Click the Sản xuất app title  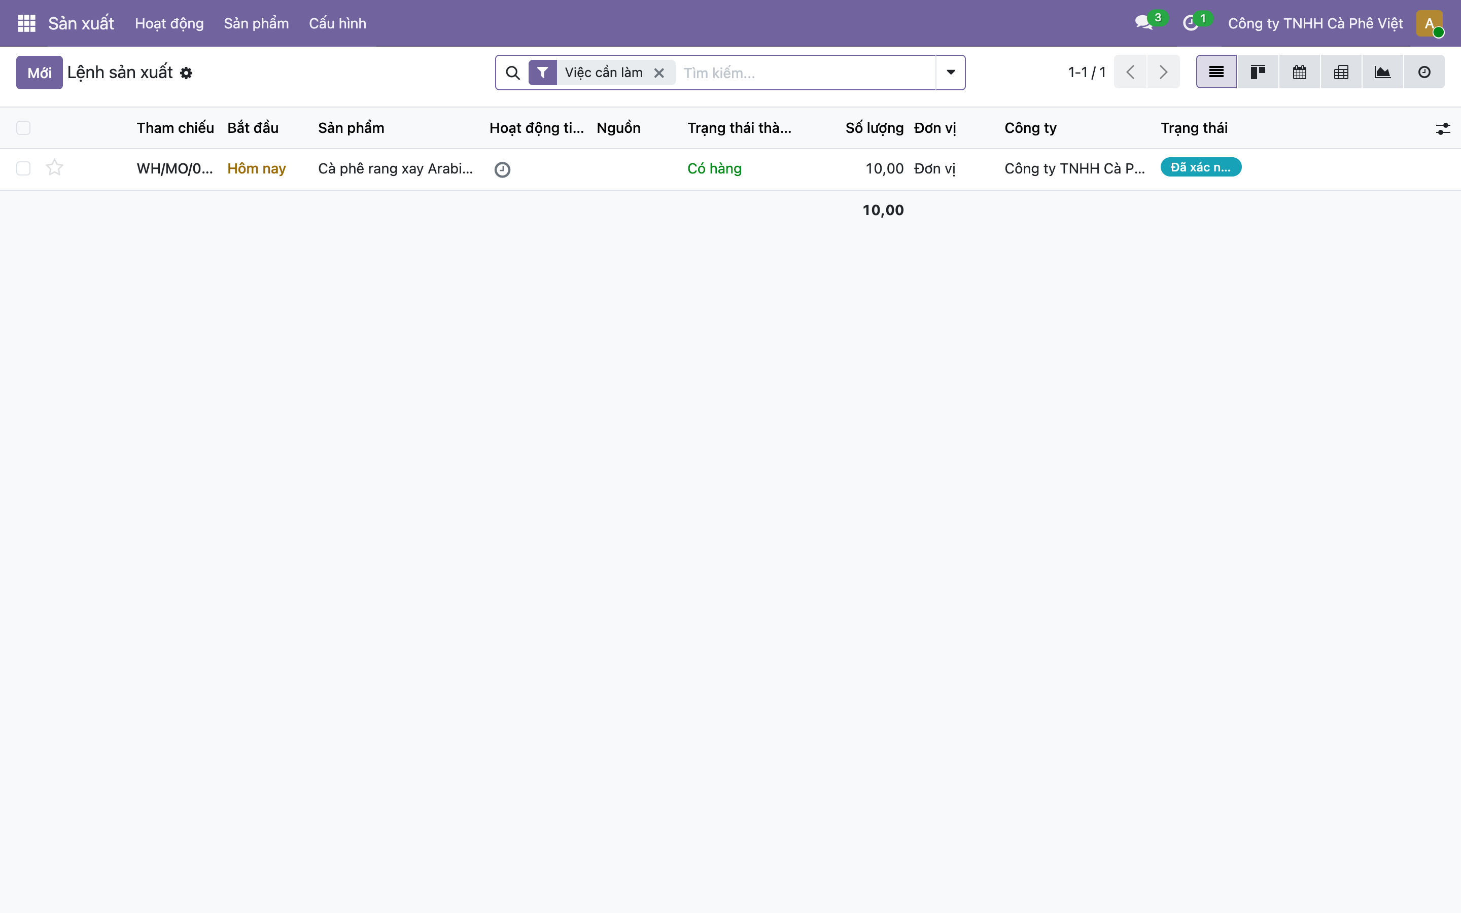tap(81, 23)
